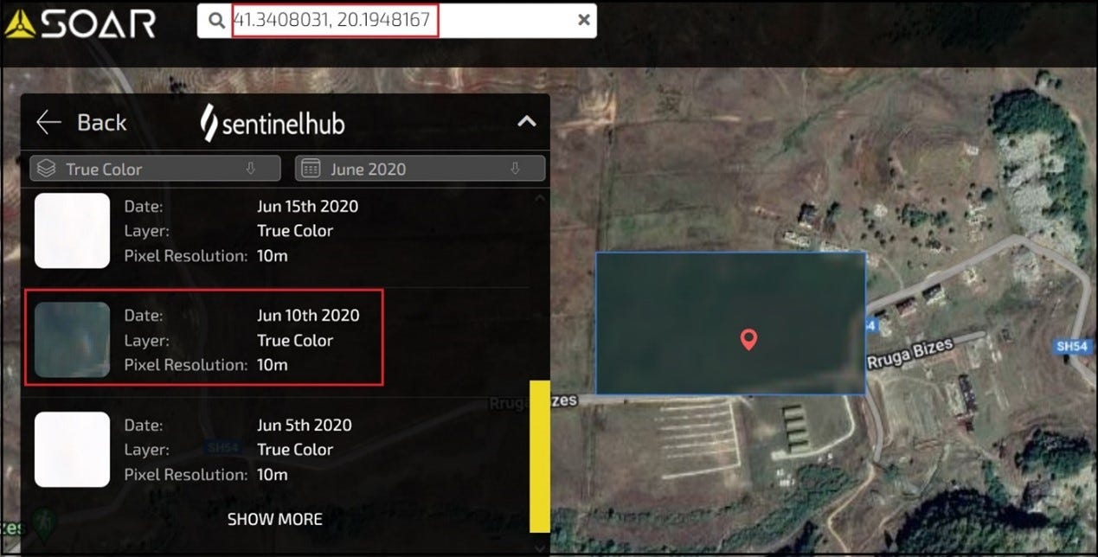Select the Jun 10th 2020 thumbnail

click(72, 339)
